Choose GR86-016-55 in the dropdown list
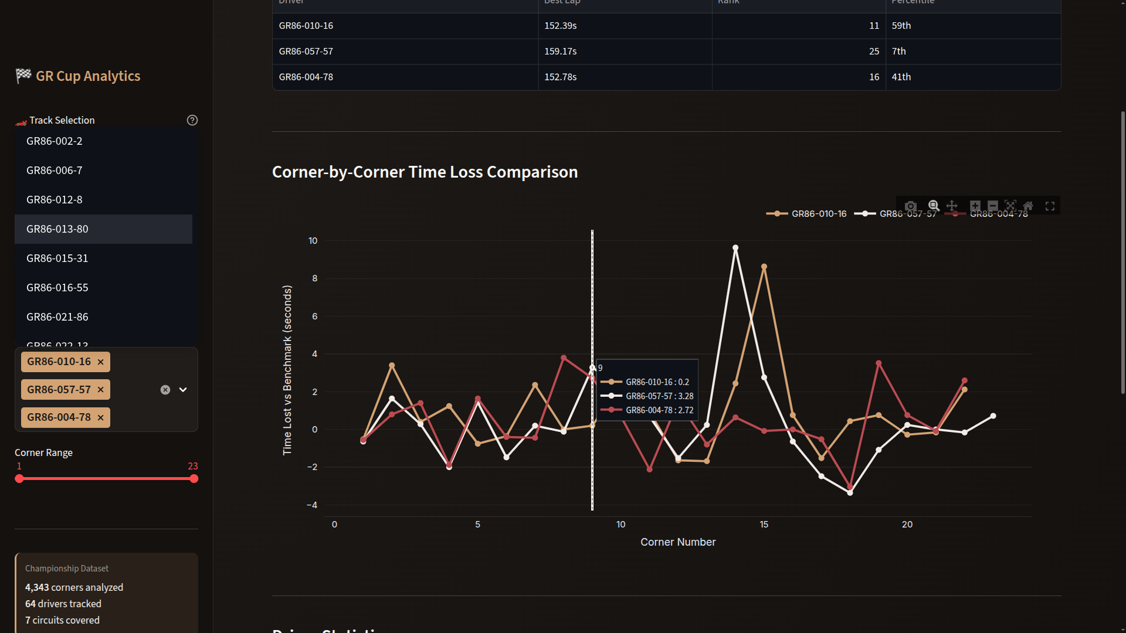 pos(57,288)
